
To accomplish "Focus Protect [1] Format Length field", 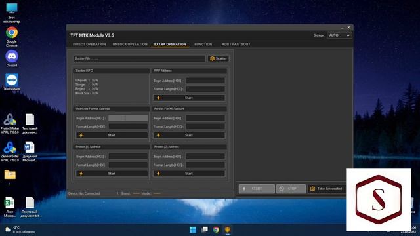I will pyautogui.click(x=128, y=165).
